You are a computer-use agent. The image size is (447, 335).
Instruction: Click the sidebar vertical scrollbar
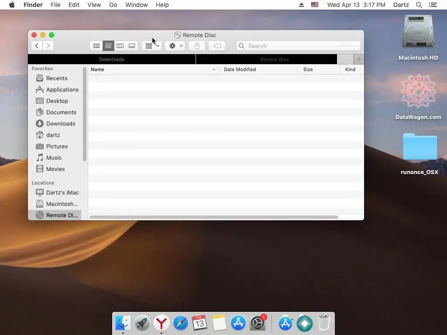click(84, 115)
